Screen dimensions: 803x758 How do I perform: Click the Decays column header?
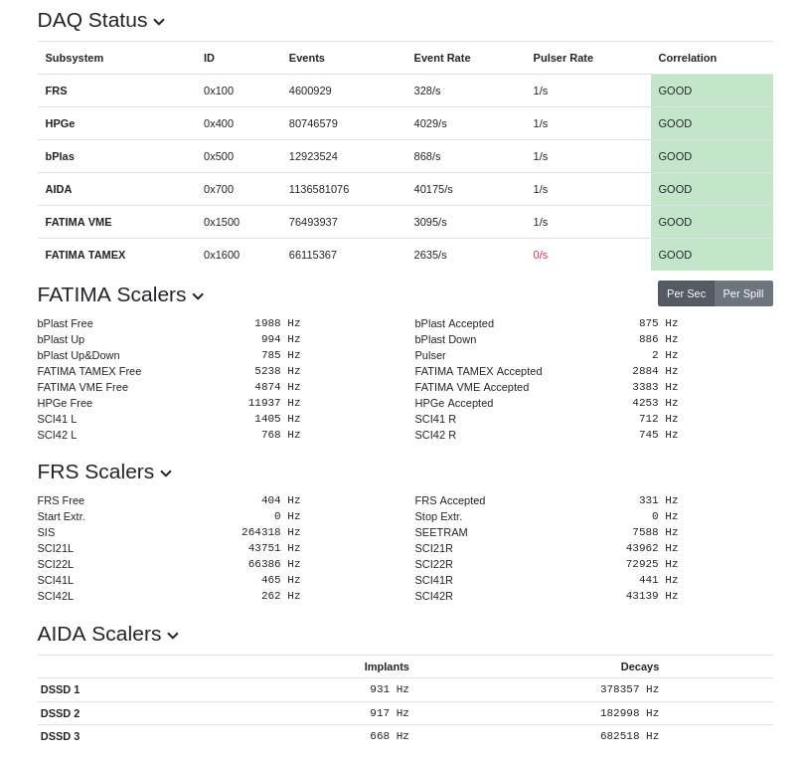pos(639,666)
